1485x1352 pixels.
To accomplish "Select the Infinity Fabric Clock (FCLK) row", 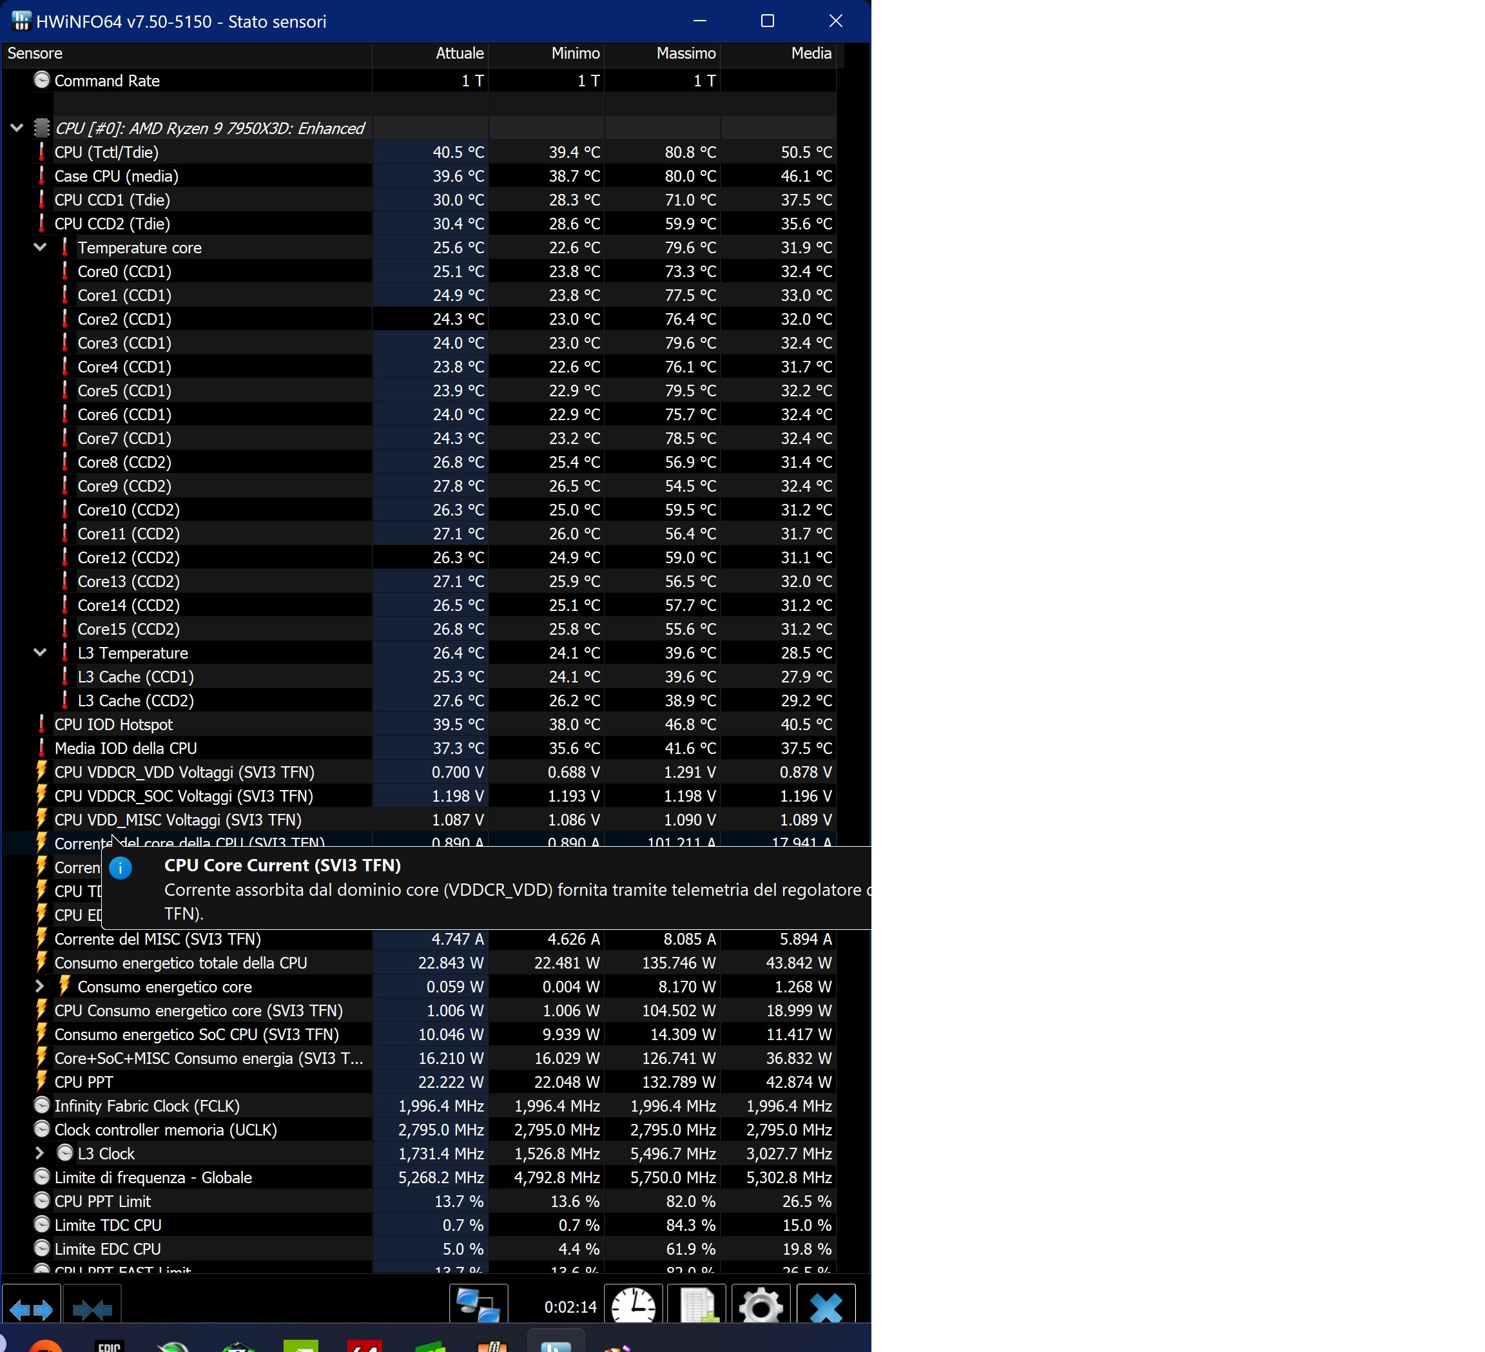I will click(146, 1106).
